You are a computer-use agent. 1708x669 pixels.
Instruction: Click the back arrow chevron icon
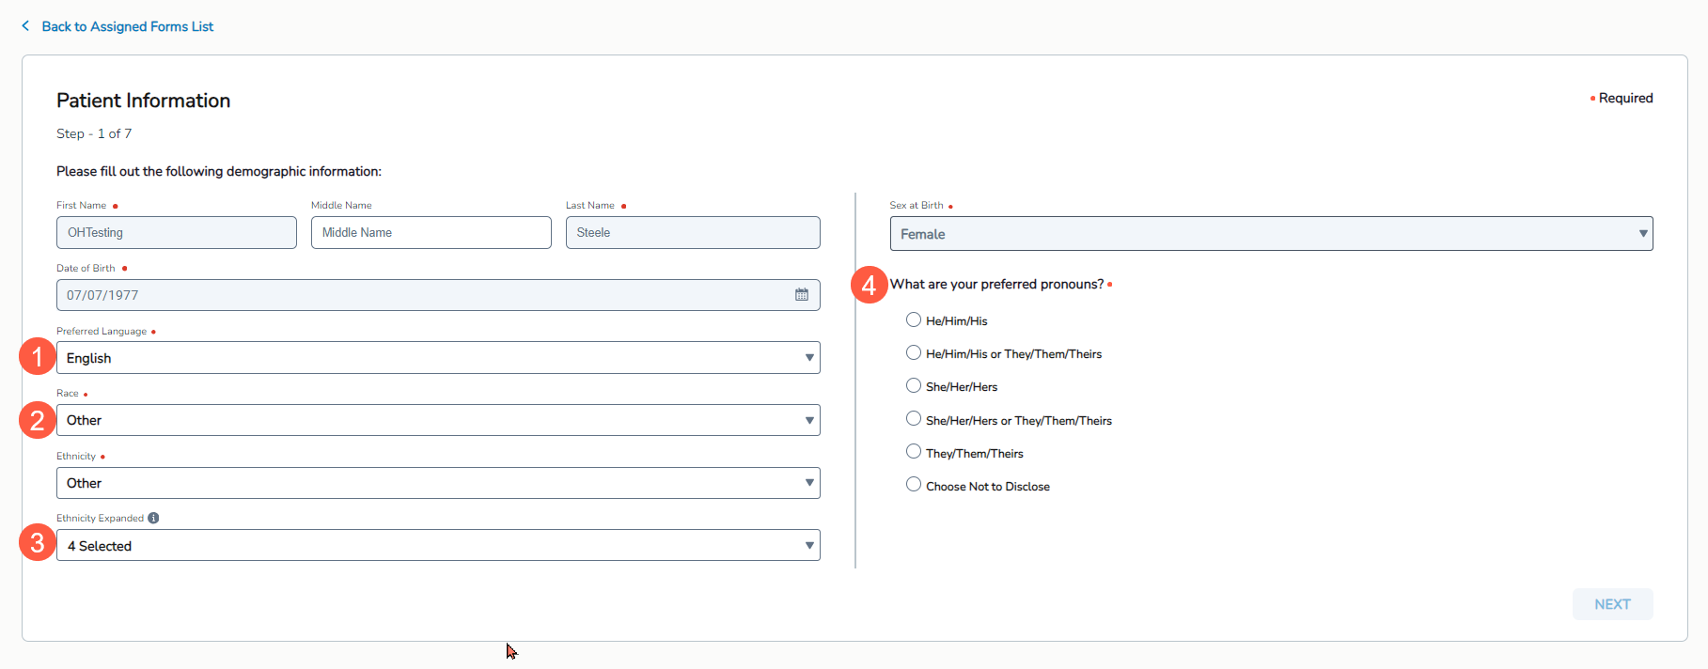25,26
